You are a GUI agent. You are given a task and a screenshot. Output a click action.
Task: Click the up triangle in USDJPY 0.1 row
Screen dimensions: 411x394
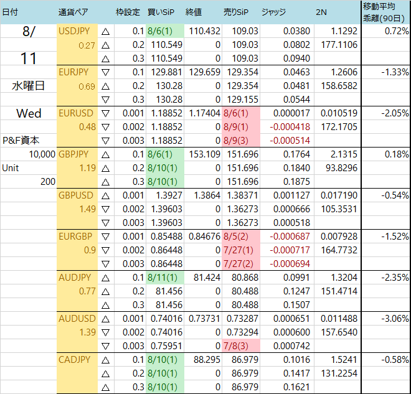[105, 32]
